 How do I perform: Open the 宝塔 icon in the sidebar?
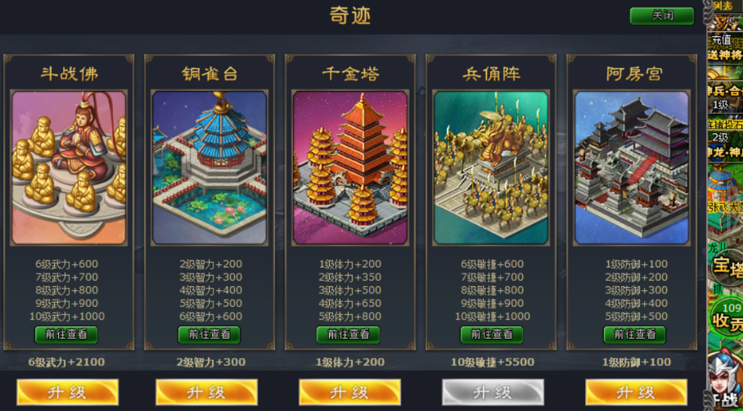pyautogui.click(x=727, y=267)
